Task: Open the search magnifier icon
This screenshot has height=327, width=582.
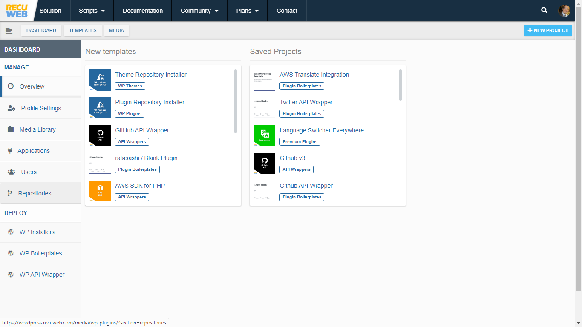Action: [x=544, y=11]
